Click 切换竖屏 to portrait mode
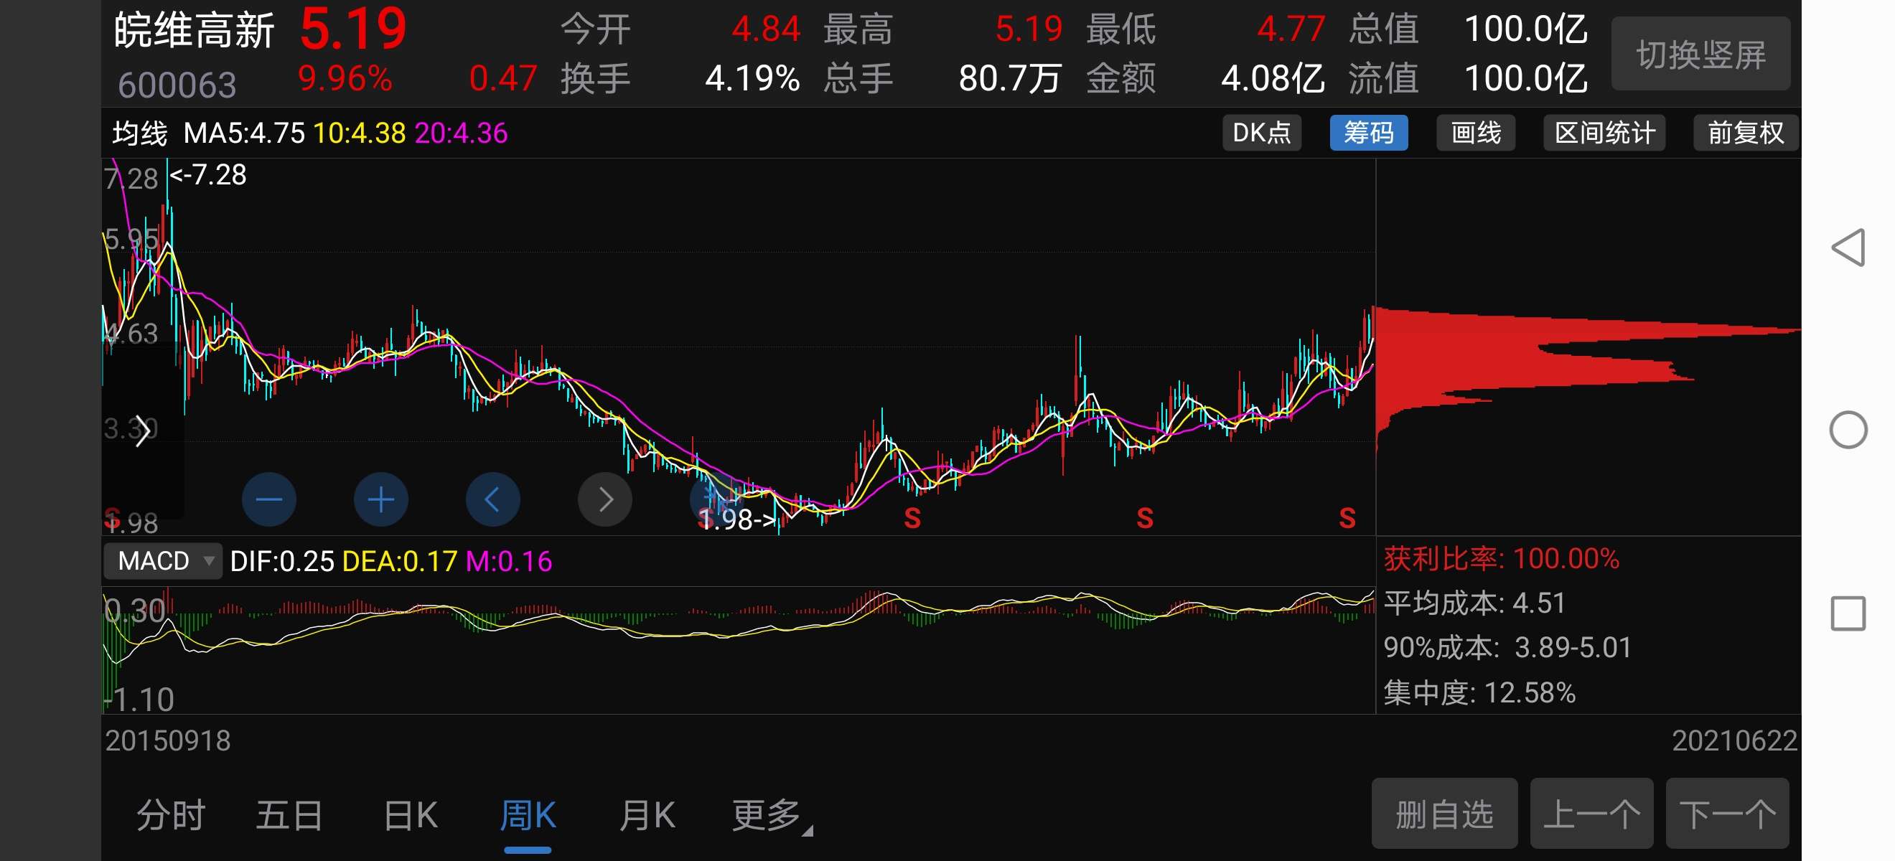The width and height of the screenshot is (1895, 861). point(1700,55)
